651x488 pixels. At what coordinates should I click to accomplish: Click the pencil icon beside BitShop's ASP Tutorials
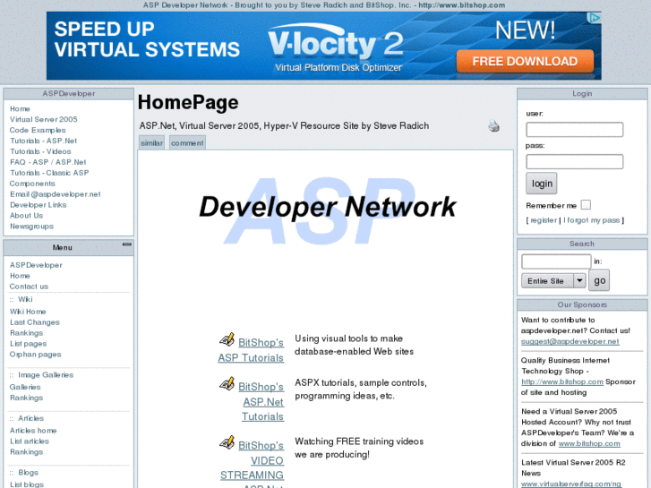(x=227, y=339)
